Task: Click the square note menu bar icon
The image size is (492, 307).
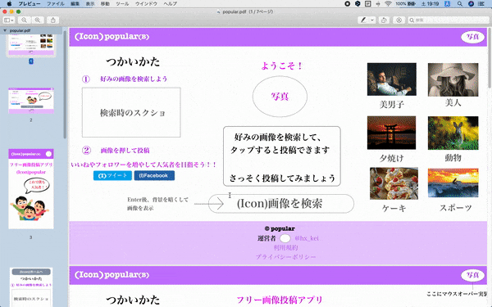Action: tap(367, 4)
